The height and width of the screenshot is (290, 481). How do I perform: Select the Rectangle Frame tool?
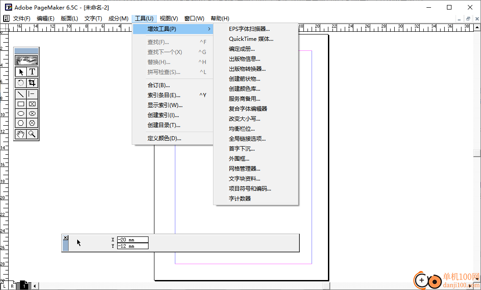pyautogui.click(x=32, y=104)
